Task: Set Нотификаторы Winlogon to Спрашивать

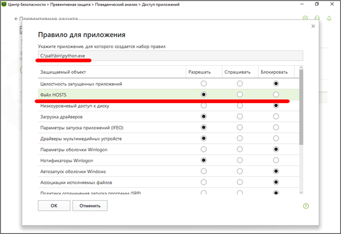Action: pos(240,160)
